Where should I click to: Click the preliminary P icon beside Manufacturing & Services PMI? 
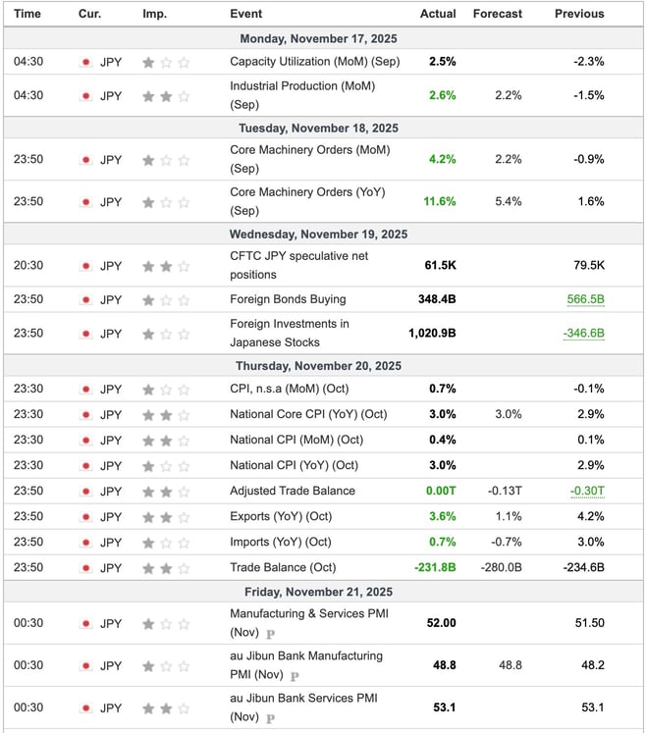[x=271, y=635]
